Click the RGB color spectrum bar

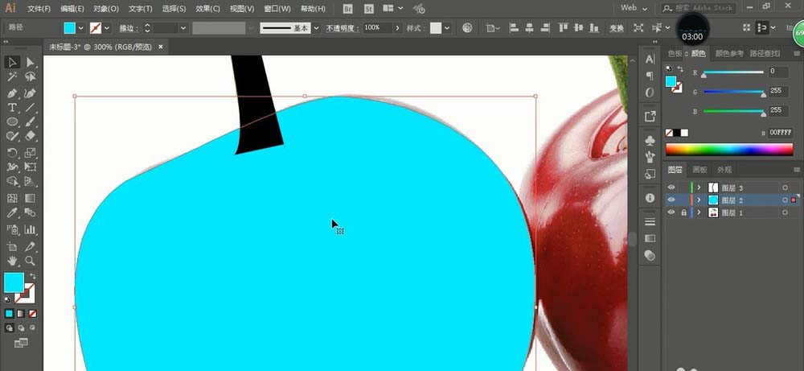click(729, 150)
